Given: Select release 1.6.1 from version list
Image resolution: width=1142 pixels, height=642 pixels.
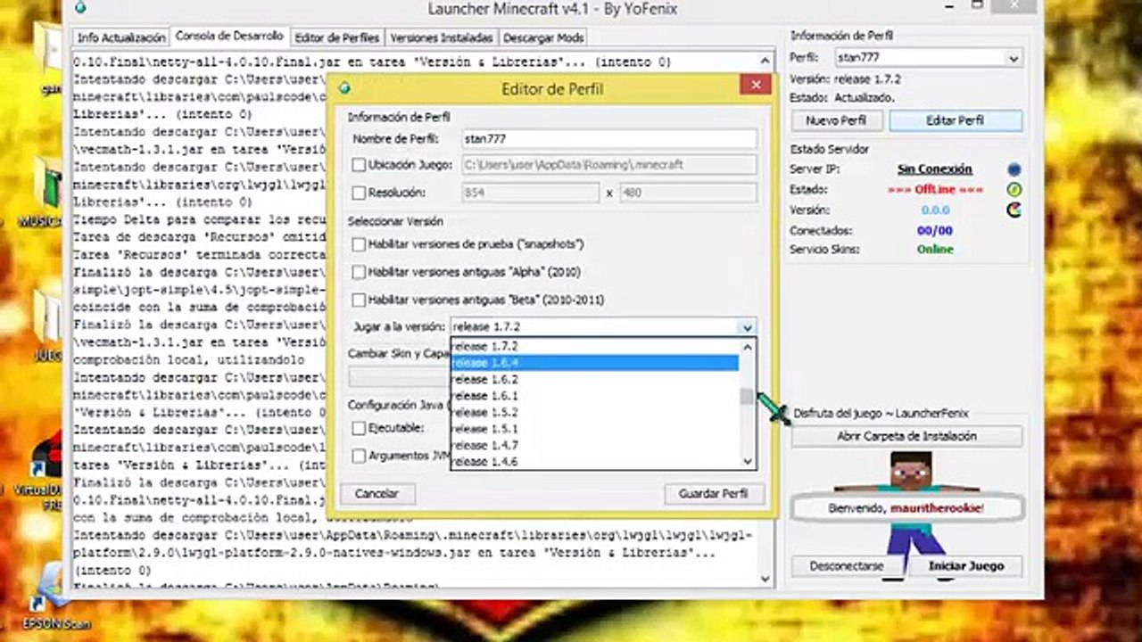Looking at the screenshot, I should pos(595,395).
